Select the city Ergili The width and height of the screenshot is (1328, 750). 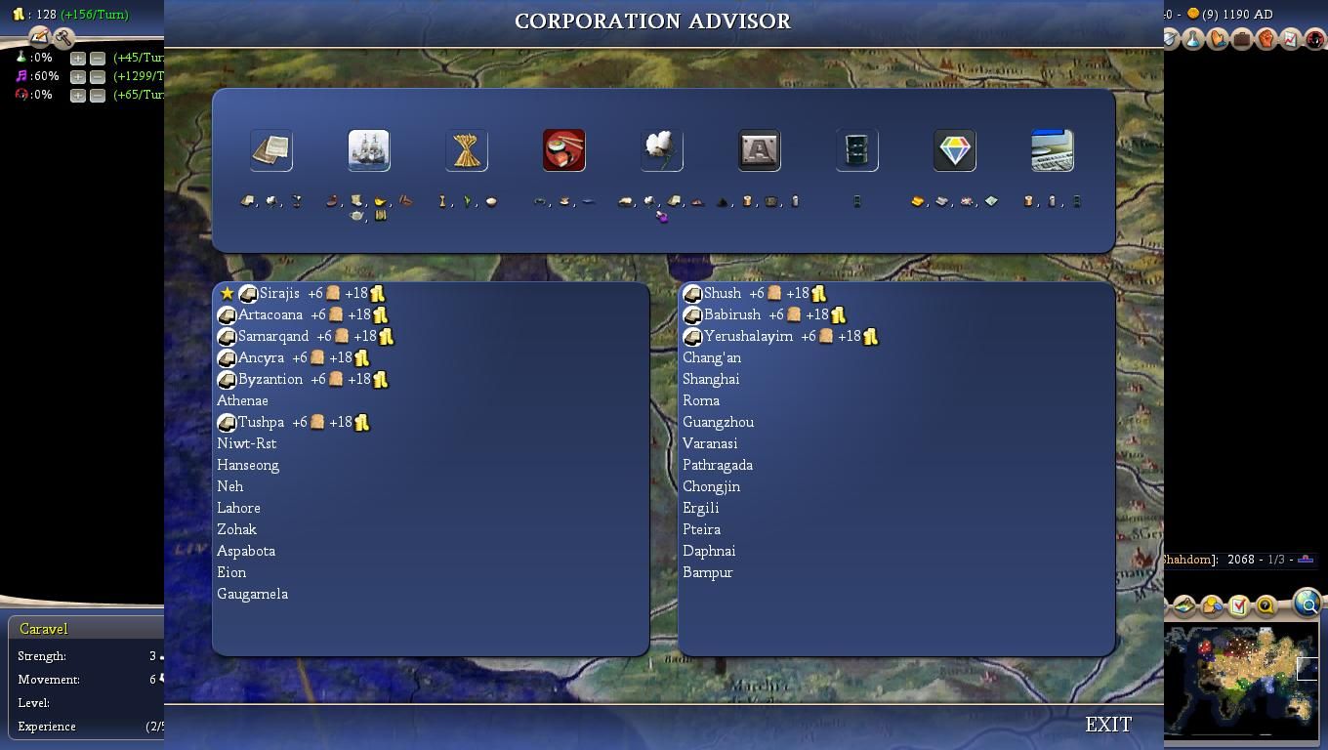(x=701, y=508)
